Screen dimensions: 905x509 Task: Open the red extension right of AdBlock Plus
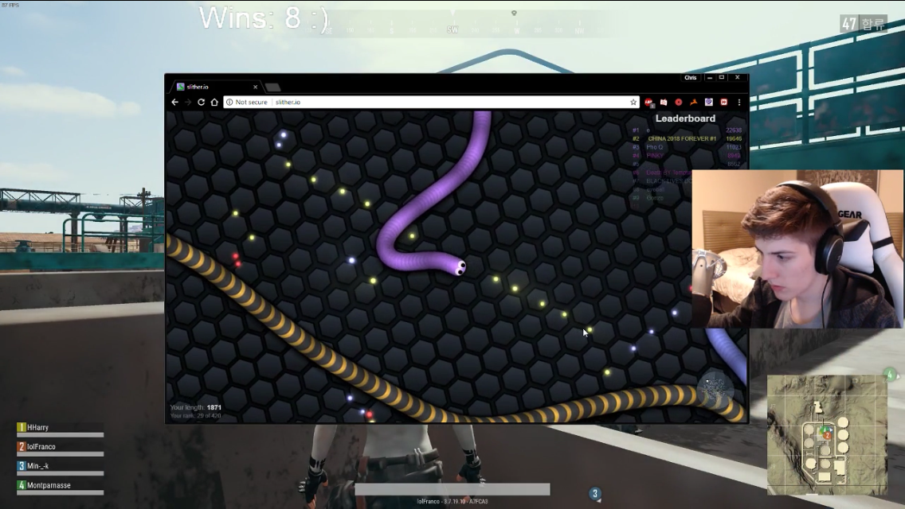pyautogui.click(x=664, y=102)
